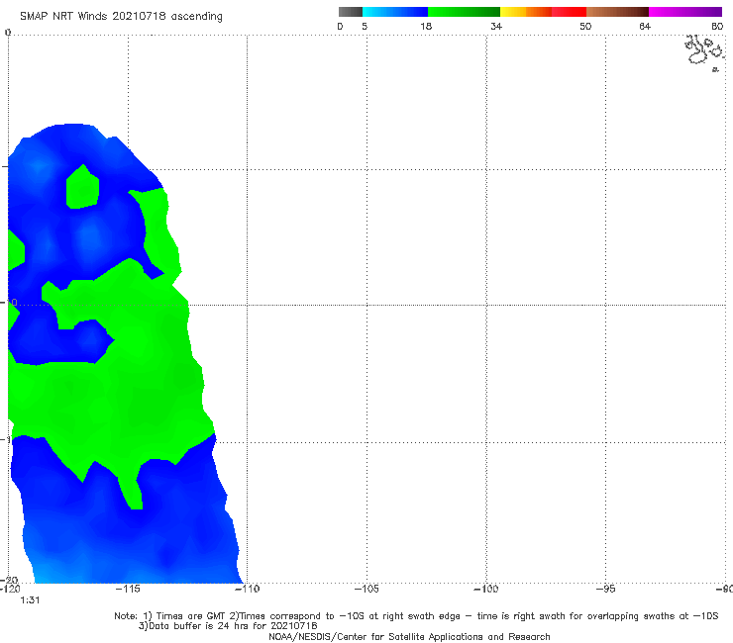Click the "Data buffer is 24 hrs" note line
The height and width of the screenshot is (643, 733).
click(228, 626)
